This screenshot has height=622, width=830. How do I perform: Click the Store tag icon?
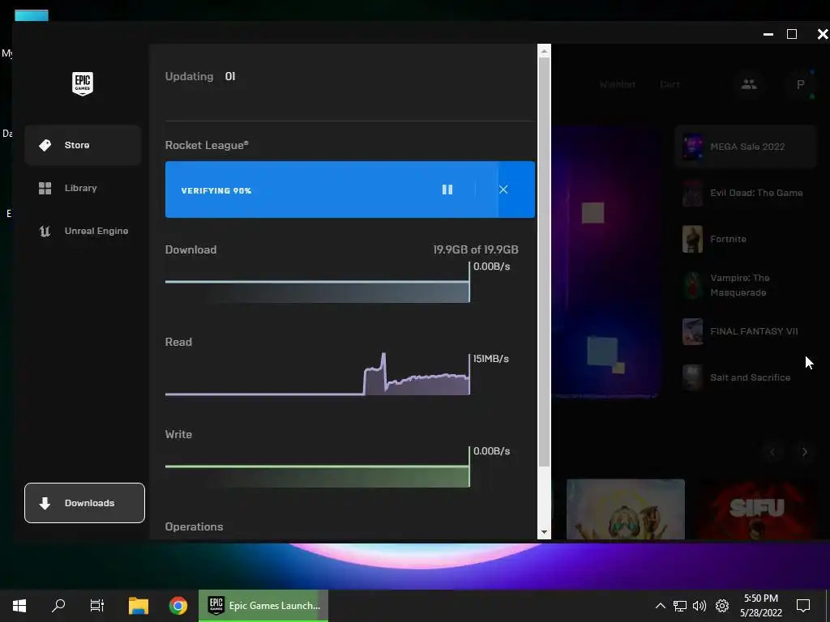(45, 145)
